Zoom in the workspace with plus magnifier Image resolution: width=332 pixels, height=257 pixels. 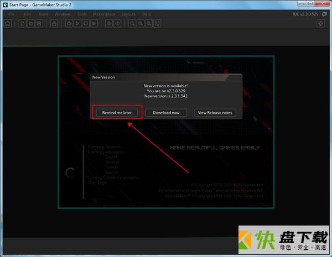click(149, 23)
